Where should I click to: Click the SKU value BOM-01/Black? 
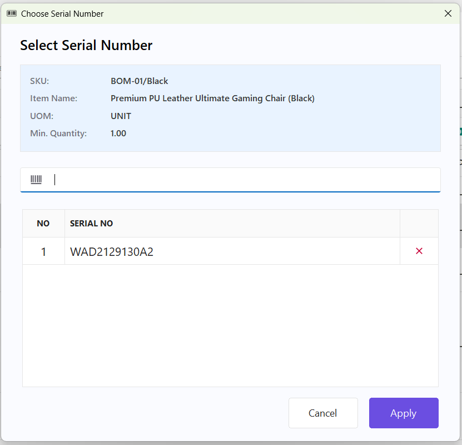coord(140,81)
